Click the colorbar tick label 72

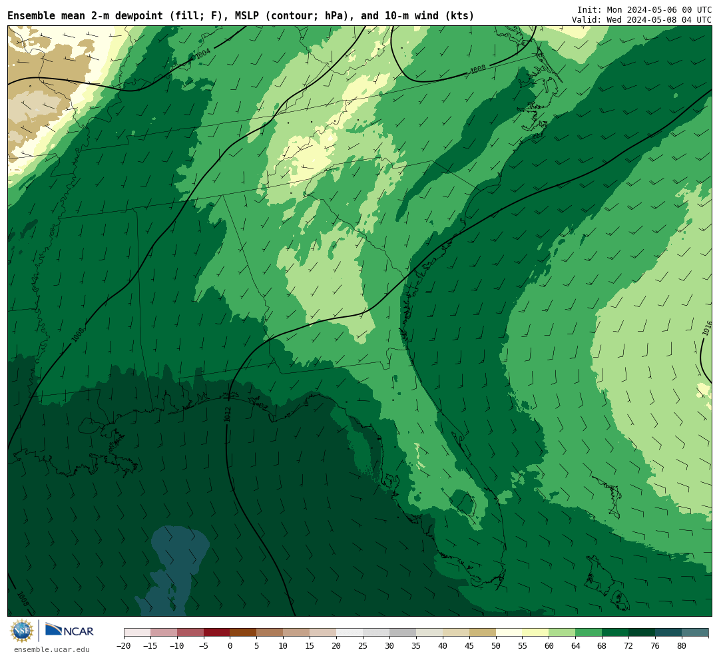tap(628, 645)
